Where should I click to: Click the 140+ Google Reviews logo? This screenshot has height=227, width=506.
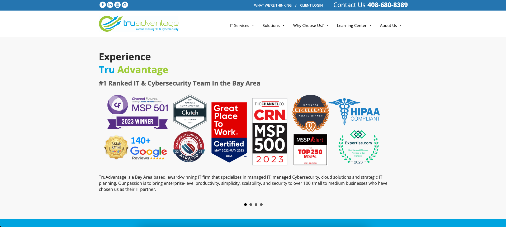click(149, 148)
